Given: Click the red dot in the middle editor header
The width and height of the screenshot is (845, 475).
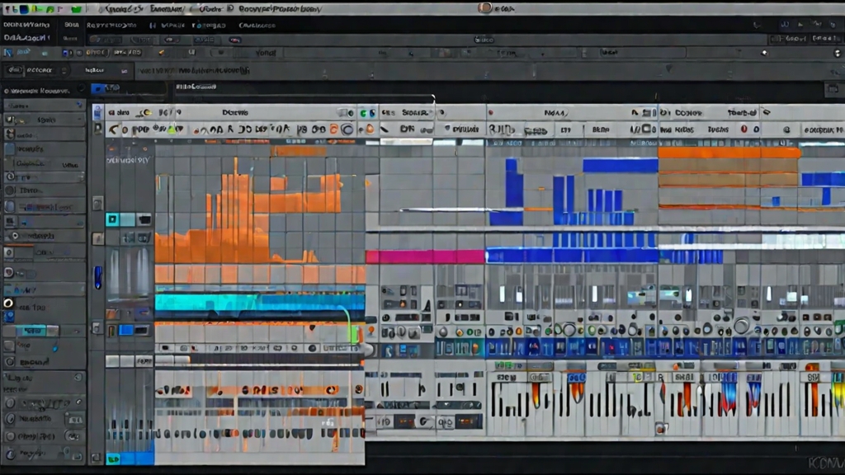Looking at the screenshot, I should pos(490,112).
